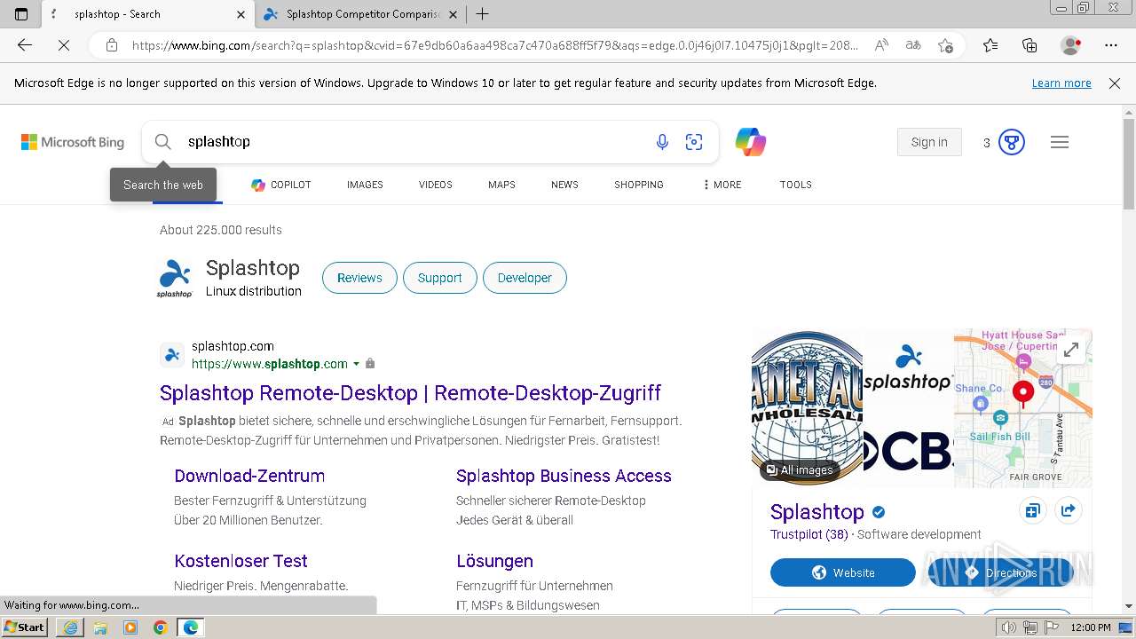1136x639 pixels.
Task: Open the Tab actions menu icon
Action: pos(21,14)
